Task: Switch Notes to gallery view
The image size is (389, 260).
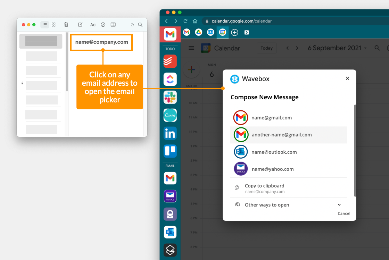Action: tap(53, 25)
